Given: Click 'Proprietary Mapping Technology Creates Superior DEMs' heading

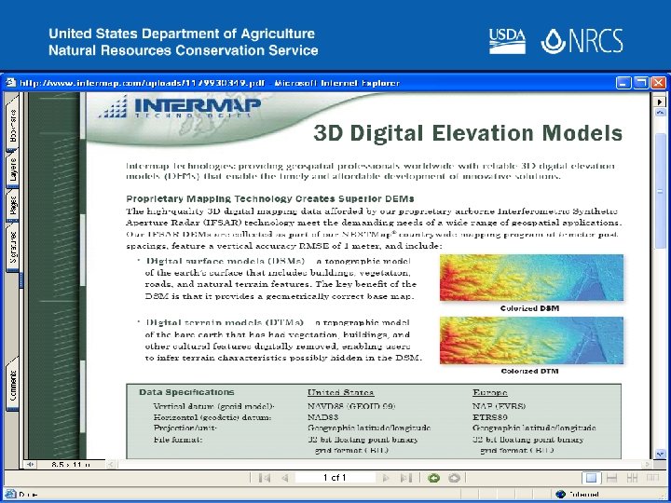Looking at the screenshot, I should tap(270, 199).
